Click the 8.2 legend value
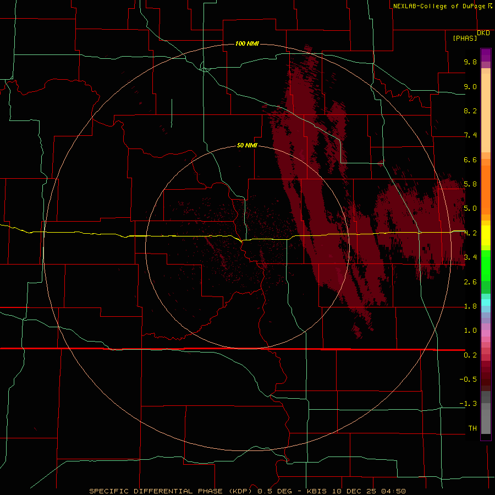 [470, 111]
